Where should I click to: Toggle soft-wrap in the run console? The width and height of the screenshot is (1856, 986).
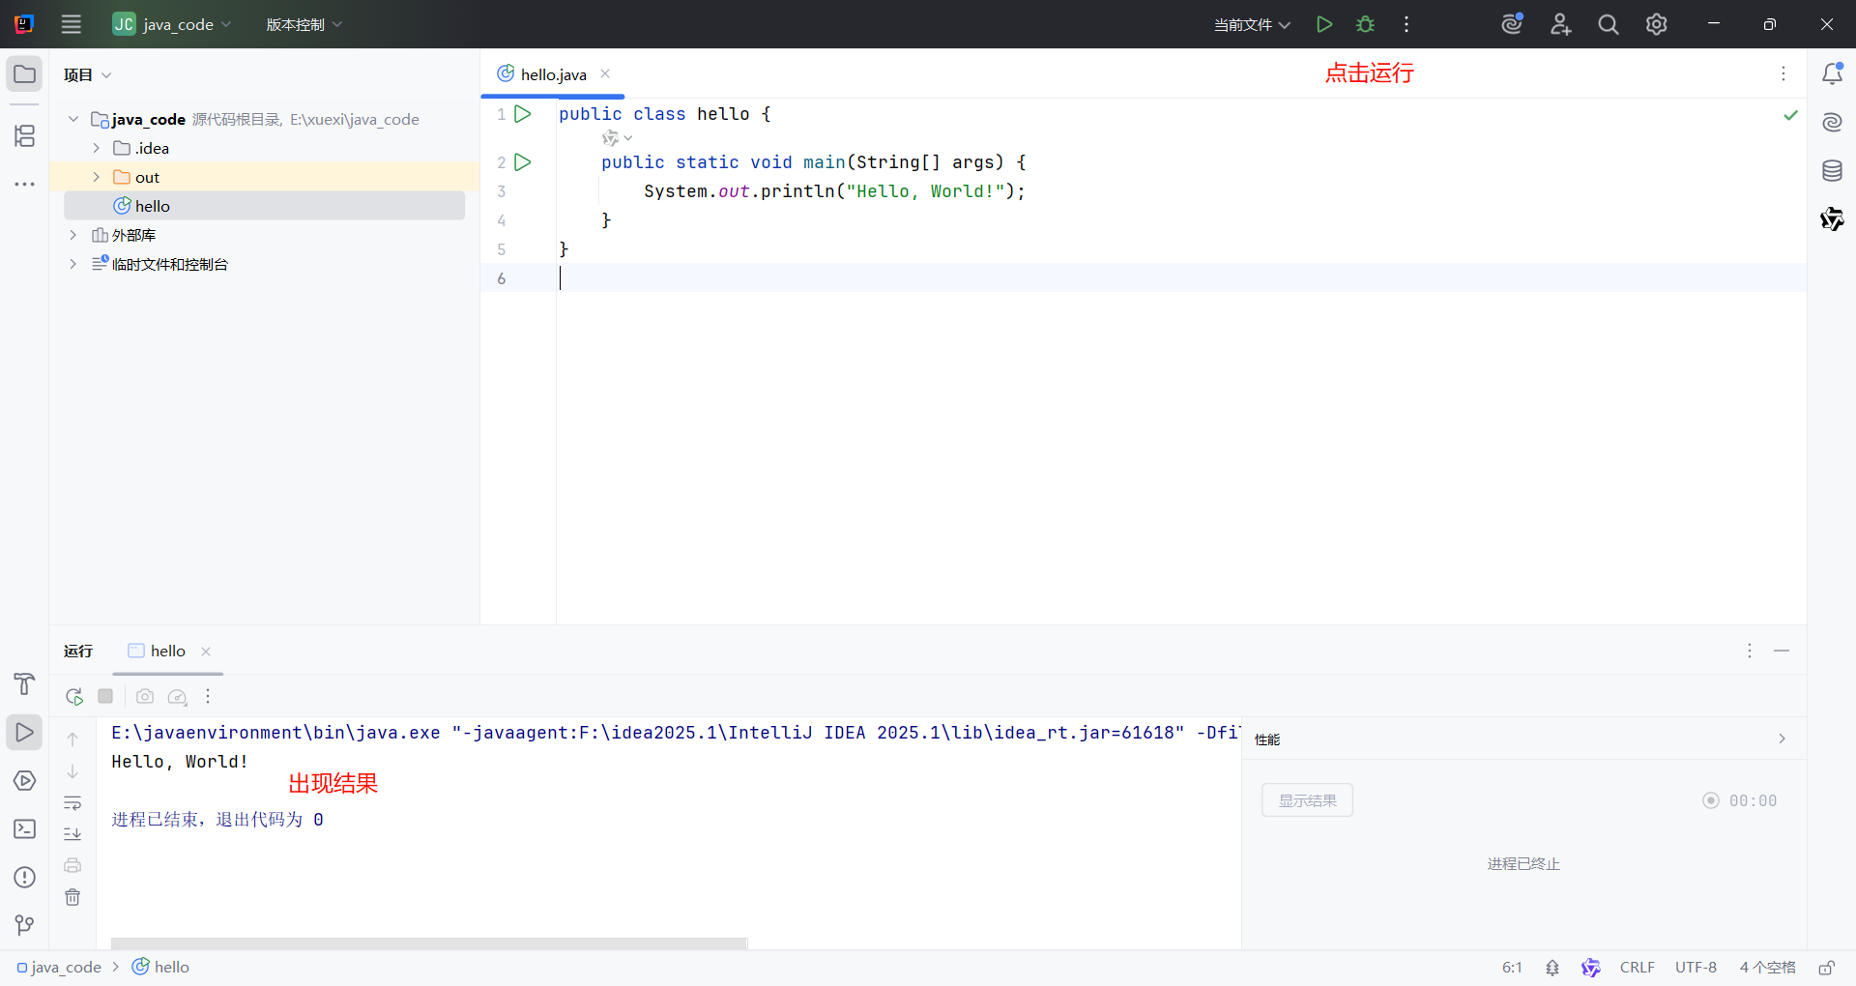pos(72,802)
